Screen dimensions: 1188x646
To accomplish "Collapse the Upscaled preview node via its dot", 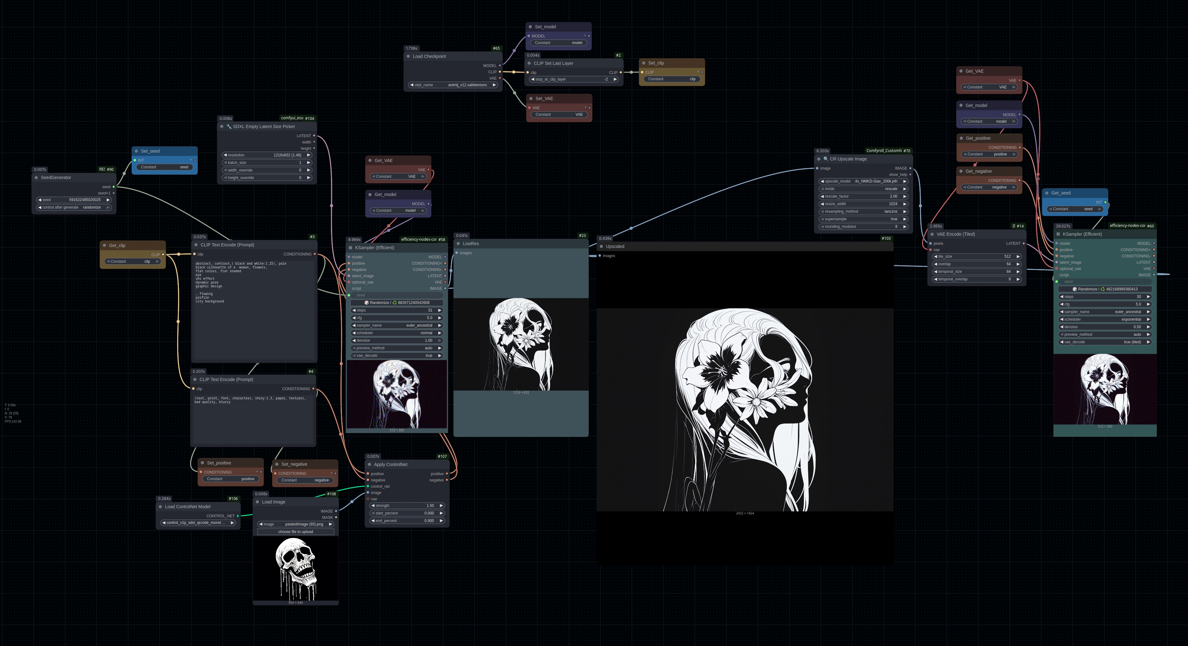I will point(601,246).
